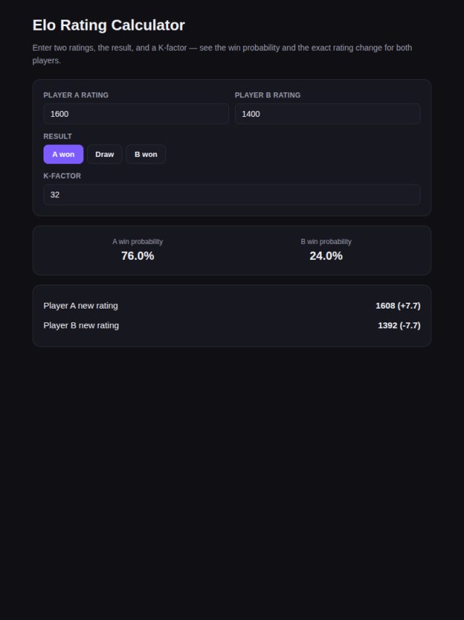The image size is (464, 620).
Task: Click the 'PLAYER A RATING' label
Action: (x=76, y=95)
